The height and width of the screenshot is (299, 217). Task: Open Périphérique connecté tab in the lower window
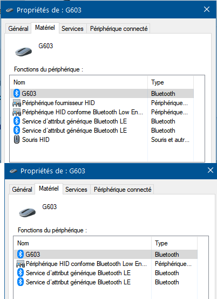pos(123,190)
